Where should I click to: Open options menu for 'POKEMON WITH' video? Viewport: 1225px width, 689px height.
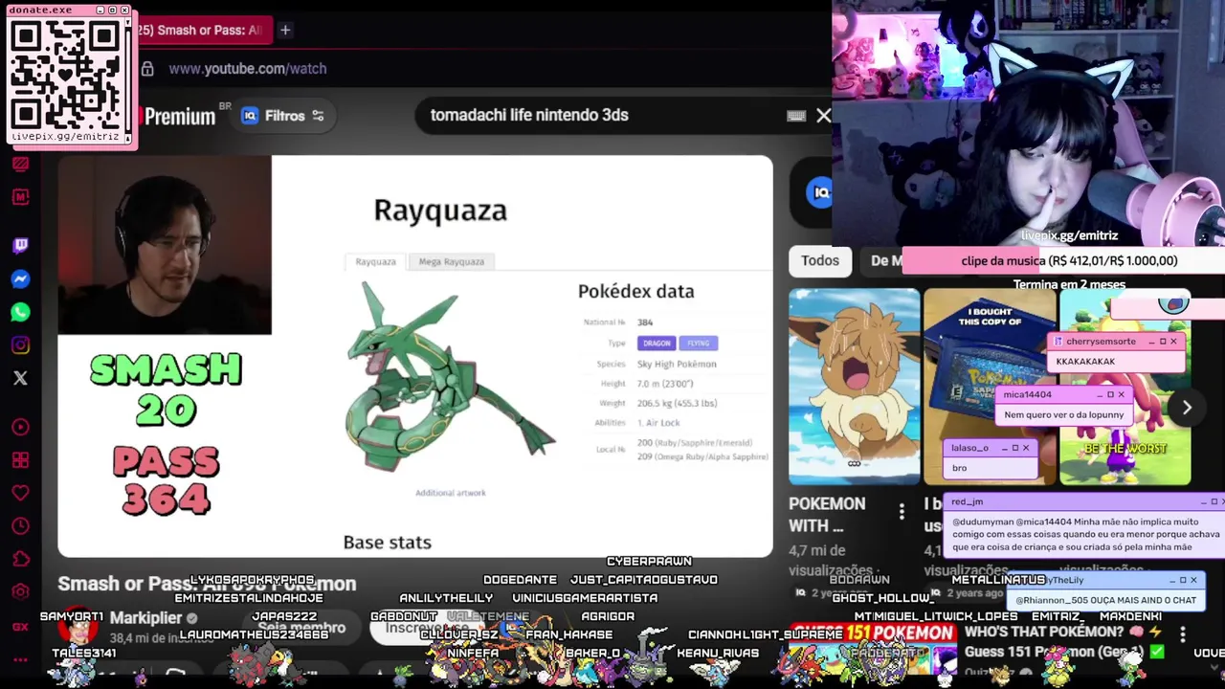[x=901, y=513]
